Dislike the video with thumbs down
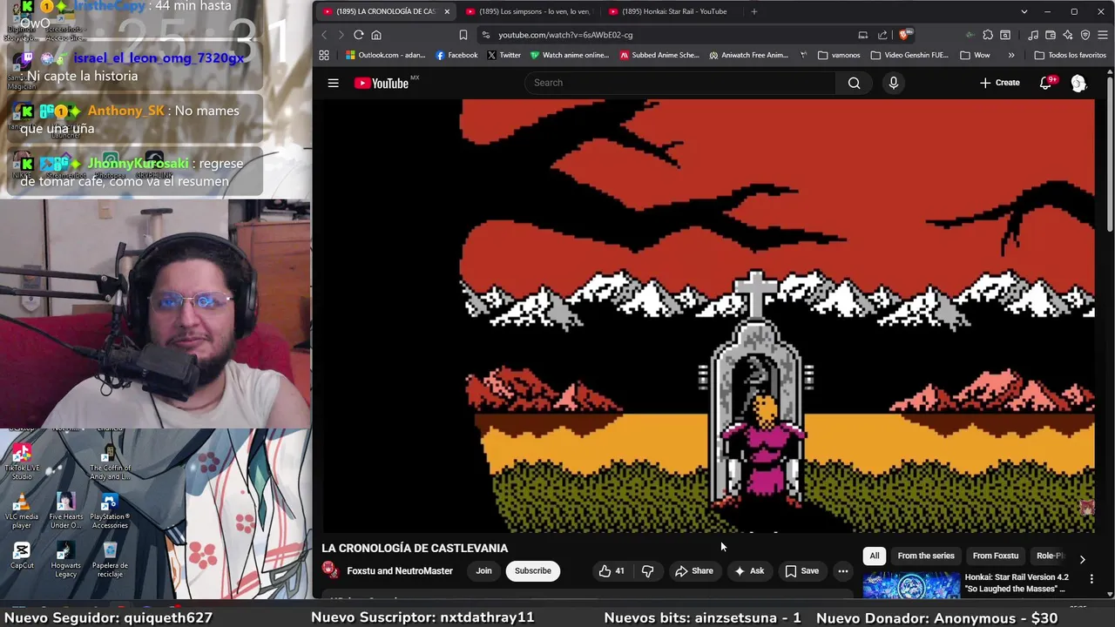Image resolution: width=1115 pixels, height=627 pixels. coord(647,571)
